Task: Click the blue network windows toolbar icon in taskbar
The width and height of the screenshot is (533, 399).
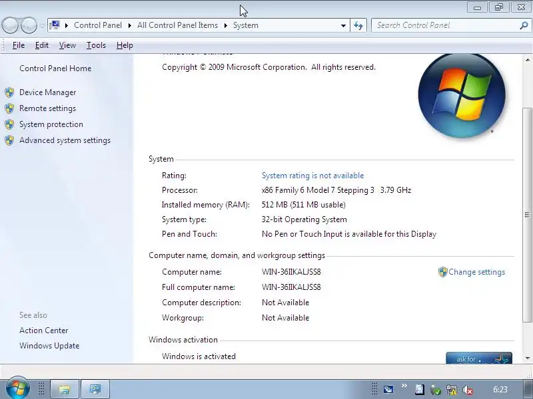Action: click(388, 389)
